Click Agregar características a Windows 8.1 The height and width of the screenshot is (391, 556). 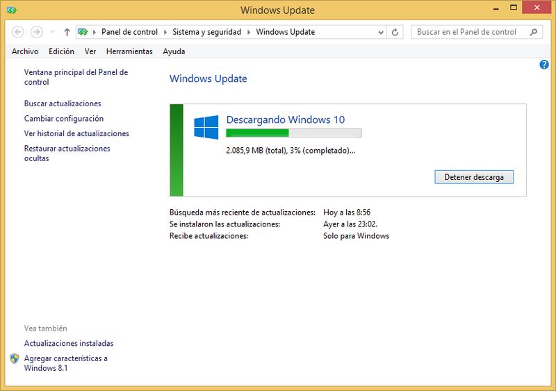tap(65, 363)
